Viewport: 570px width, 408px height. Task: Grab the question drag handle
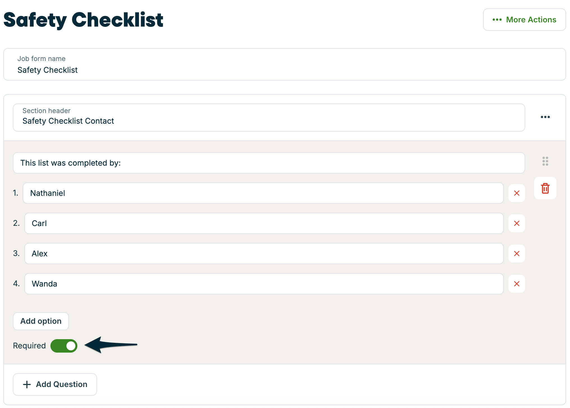tap(545, 161)
